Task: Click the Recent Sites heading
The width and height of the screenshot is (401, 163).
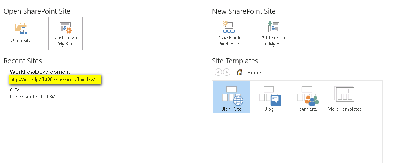Action: [x=23, y=61]
